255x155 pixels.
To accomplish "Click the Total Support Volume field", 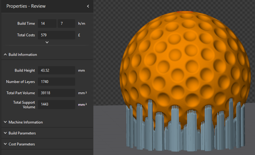I will [56, 104].
